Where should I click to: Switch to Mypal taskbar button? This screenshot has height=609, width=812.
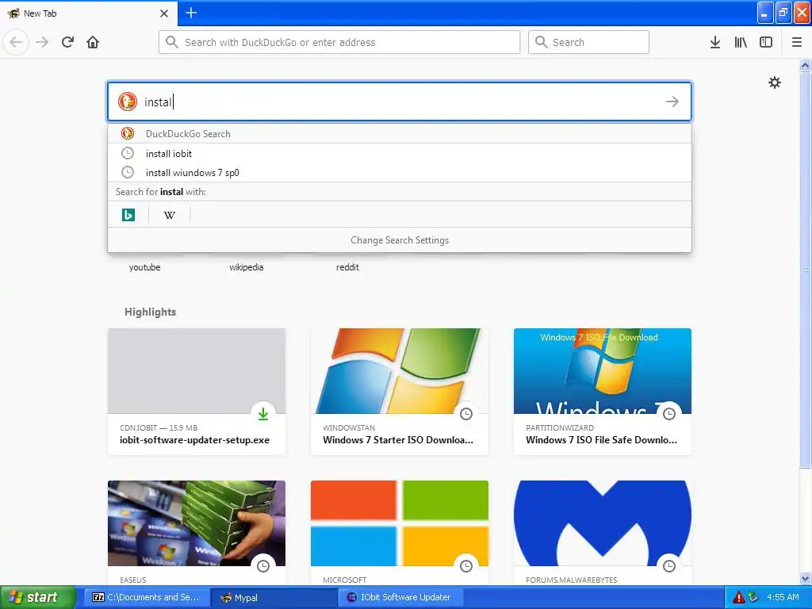(x=274, y=597)
